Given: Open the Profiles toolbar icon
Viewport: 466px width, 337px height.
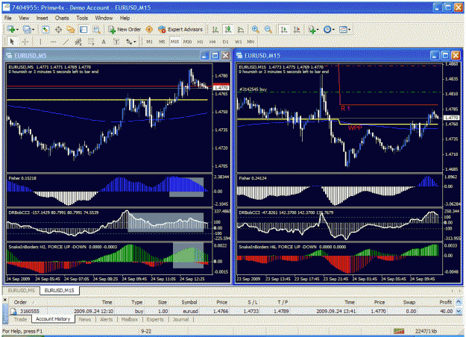Looking at the screenshot, I should pyautogui.click(x=27, y=29).
